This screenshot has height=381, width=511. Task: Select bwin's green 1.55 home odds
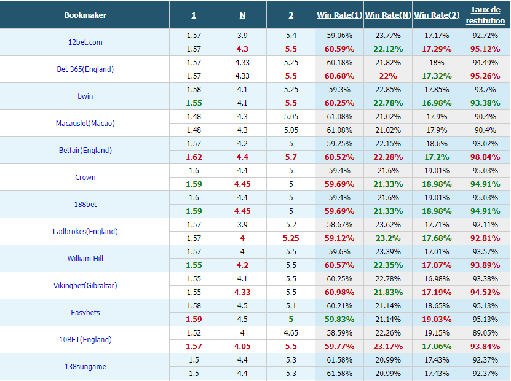[x=194, y=103]
